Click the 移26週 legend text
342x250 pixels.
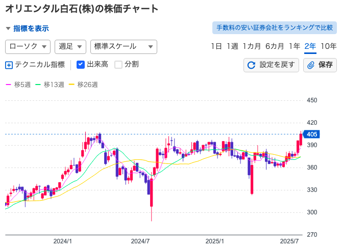(x=87, y=85)
